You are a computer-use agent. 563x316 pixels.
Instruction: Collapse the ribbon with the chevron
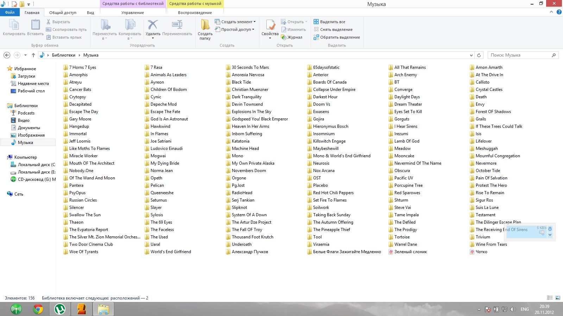[x=551, y=12]
